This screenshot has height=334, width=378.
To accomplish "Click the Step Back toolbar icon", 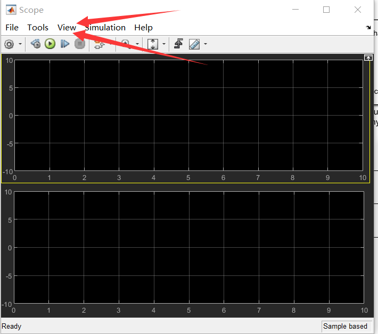I will point(36,44).
